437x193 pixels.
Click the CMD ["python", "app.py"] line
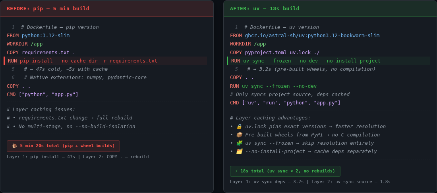(x=43, y=95)
